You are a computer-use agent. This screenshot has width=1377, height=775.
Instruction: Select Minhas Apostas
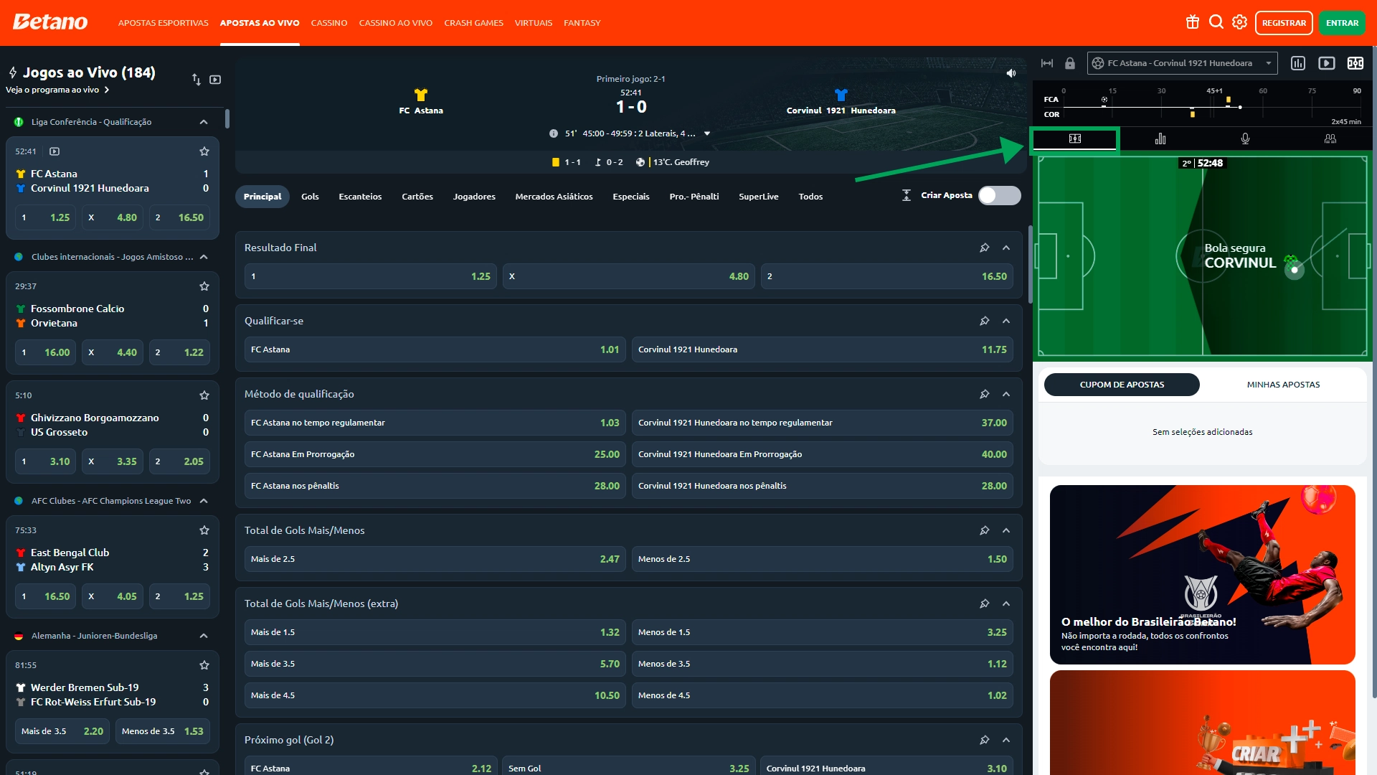point(1283,385)
